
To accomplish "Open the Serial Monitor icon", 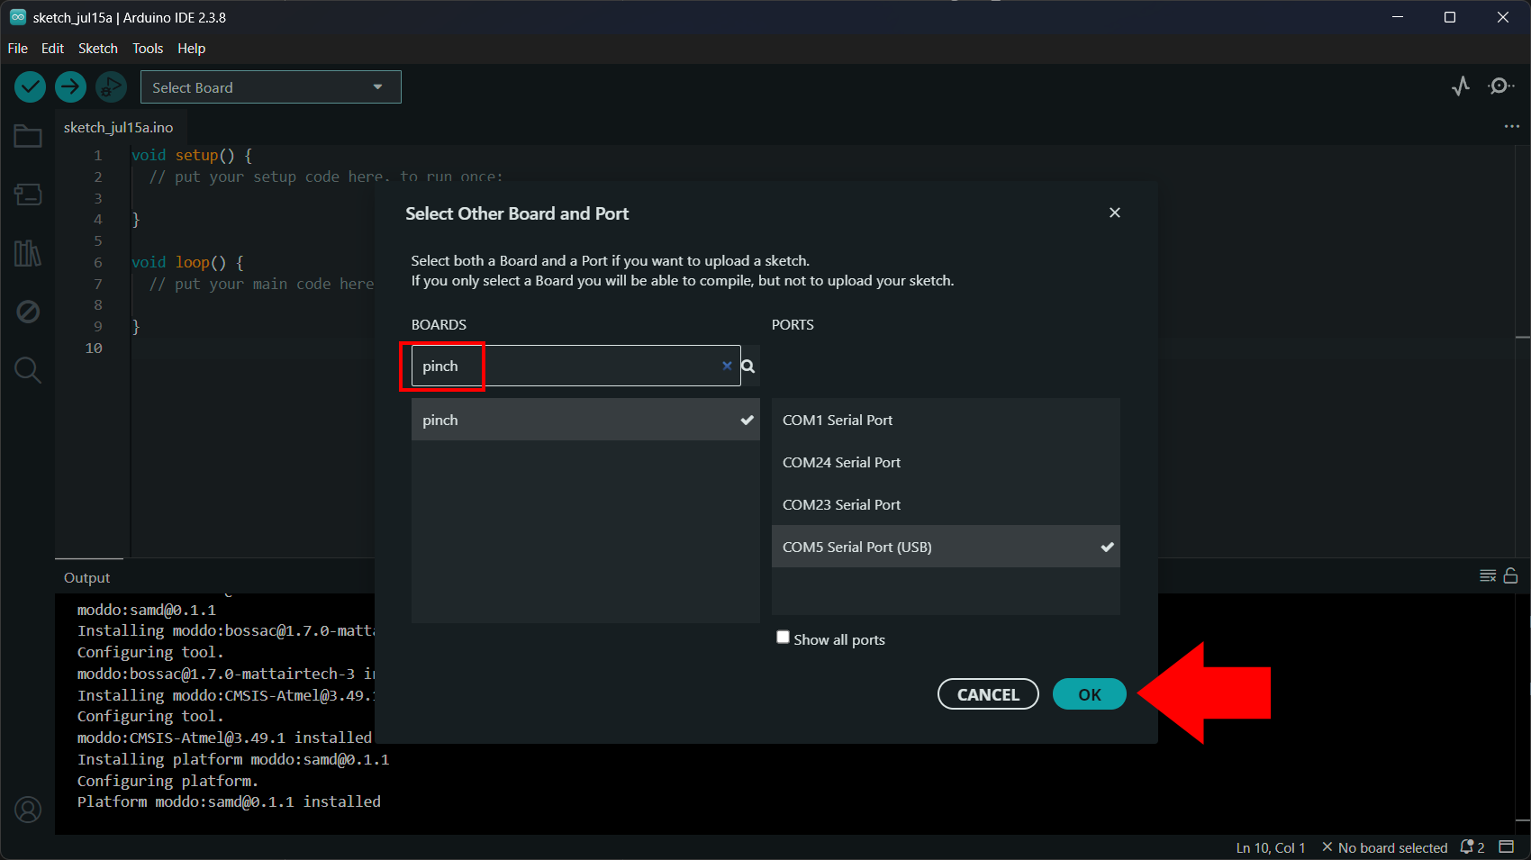I will 1500,86.
